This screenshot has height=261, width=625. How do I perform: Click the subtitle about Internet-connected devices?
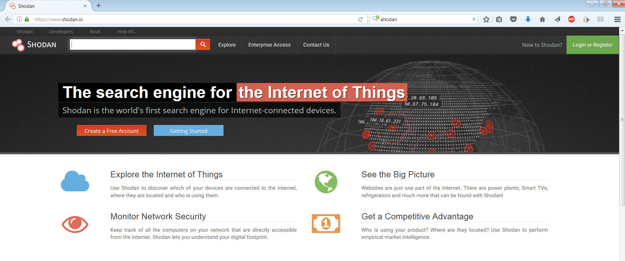pos(199,110)
